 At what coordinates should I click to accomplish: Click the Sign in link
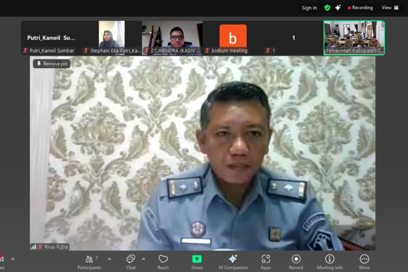[x=309, y=8]
